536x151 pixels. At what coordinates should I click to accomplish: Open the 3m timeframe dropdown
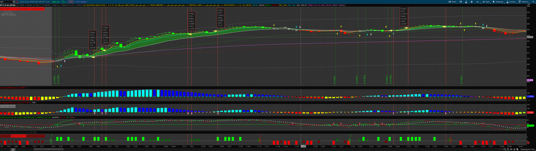(x=478, y=2)
